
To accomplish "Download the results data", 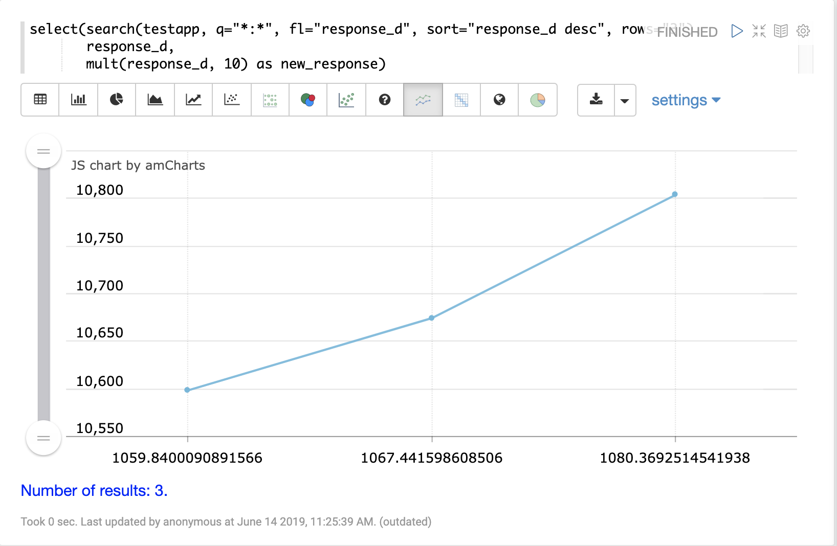I will (x=596, y=100).
